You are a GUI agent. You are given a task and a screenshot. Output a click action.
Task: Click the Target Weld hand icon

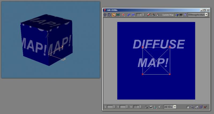coord(153,15)
